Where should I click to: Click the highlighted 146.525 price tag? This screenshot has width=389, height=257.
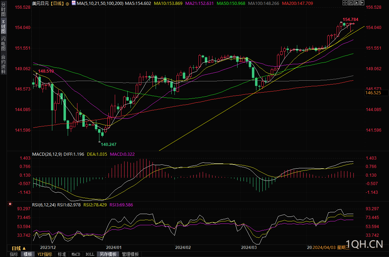(376, 93)
